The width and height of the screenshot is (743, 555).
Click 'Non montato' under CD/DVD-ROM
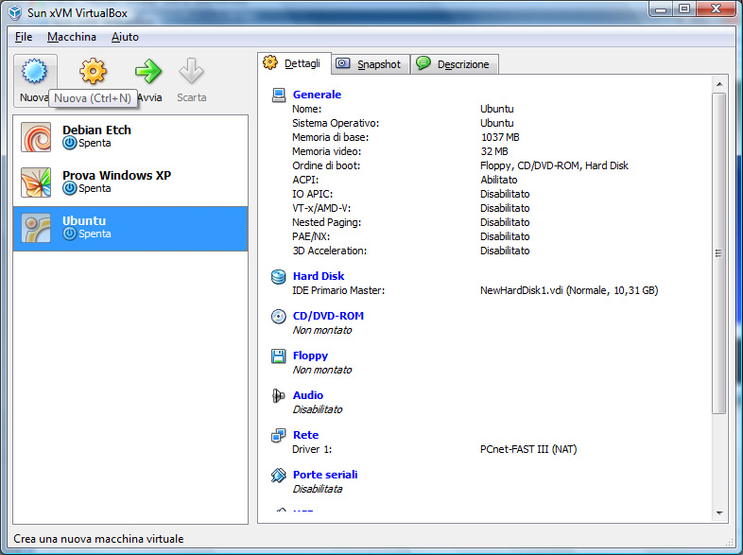point(322,330)
